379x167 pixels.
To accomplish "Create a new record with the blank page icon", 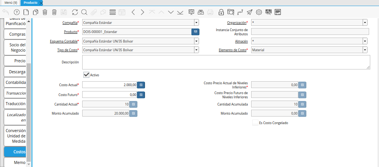I will (x=26, y=12).
